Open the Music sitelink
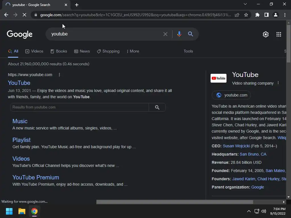This screenshot has width=291, height=218. (x=20, y=121)
